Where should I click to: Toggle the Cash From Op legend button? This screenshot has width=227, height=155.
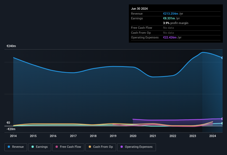tap(101, 147)
